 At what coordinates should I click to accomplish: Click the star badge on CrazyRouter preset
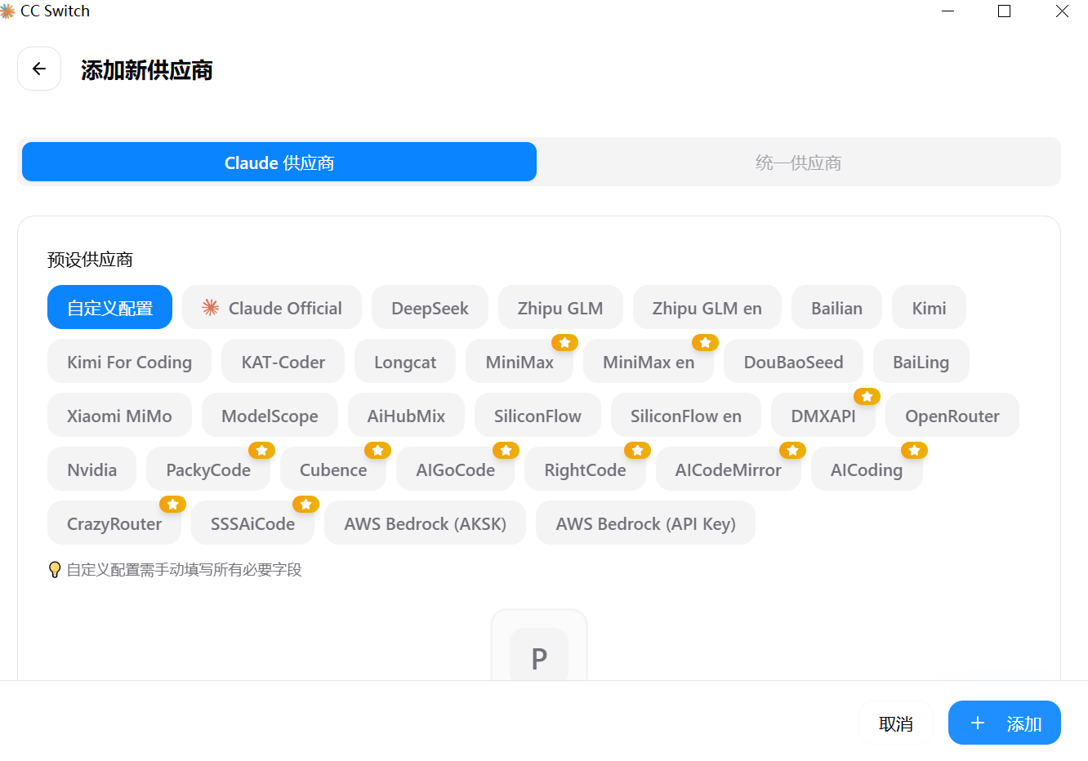(172, 504)
